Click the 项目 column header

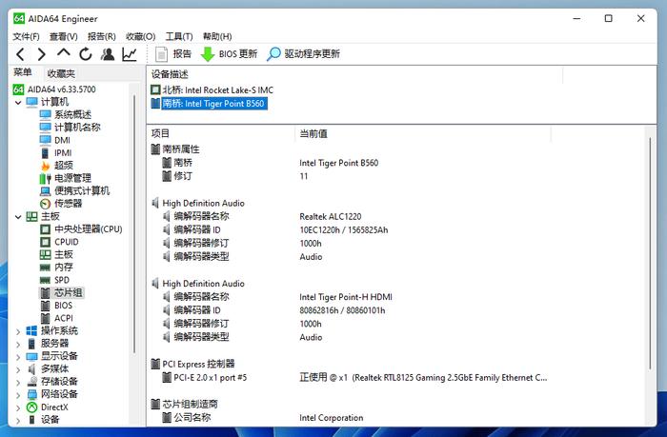coord(160,133)
